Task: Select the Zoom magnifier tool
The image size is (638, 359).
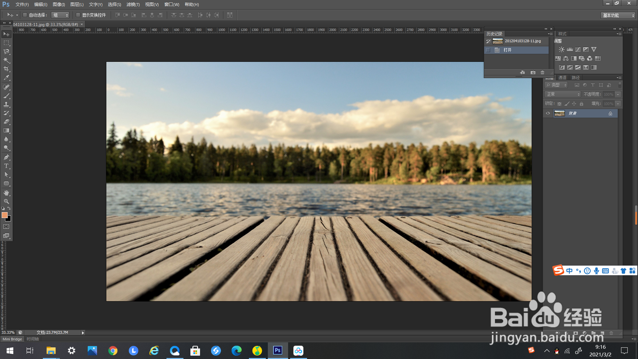Action: (x=6, y=201)
